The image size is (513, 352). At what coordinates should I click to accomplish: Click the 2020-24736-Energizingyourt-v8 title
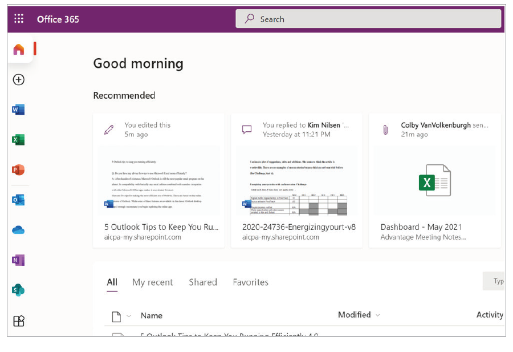click(299, 227)
